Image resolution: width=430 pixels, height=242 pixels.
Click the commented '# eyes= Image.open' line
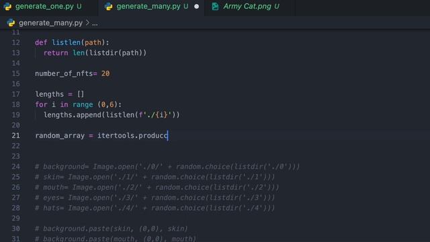[x=155, y=198]
